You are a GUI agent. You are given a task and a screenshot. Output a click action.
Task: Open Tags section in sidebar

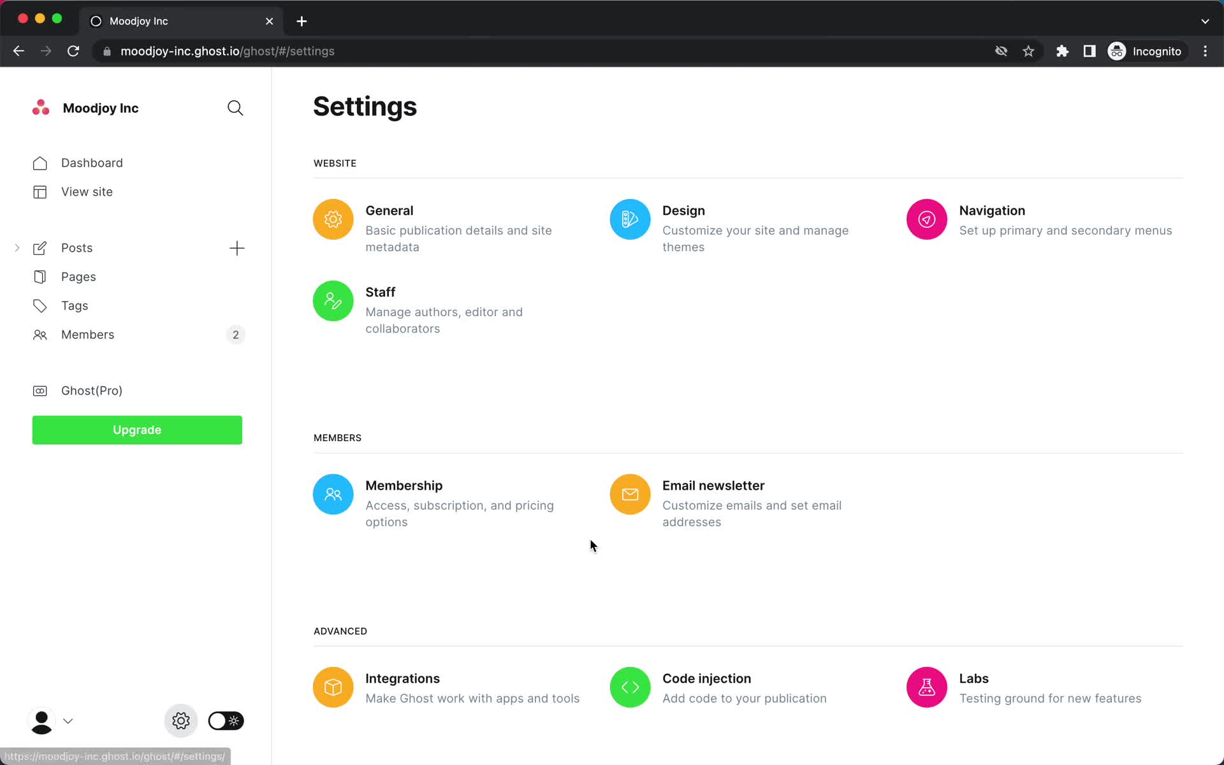75,306
